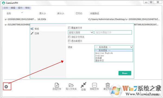This screenshot has width=163, height=98.
Task: Select the file row starting u=2858082968
Action: tap(82, 19)
